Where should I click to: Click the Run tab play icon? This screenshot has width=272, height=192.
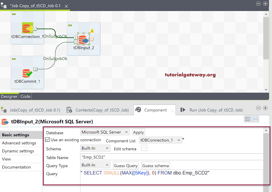(x=183, y=109)
